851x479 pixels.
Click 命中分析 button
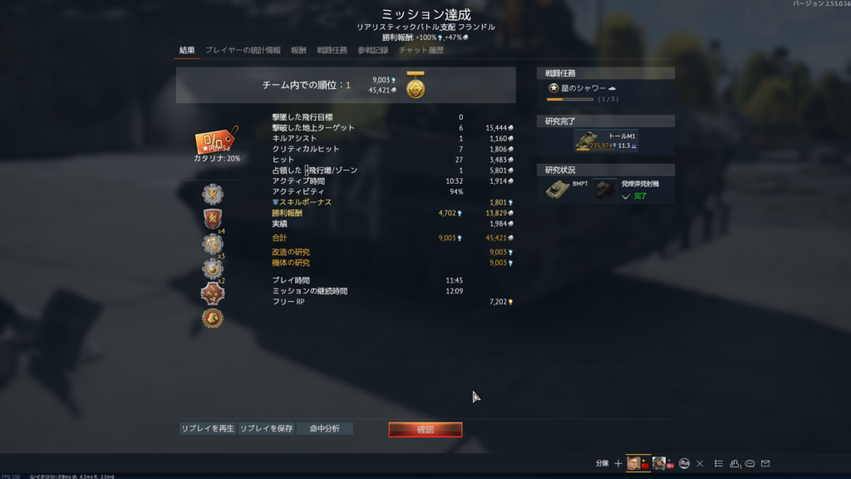coord(325,428)
